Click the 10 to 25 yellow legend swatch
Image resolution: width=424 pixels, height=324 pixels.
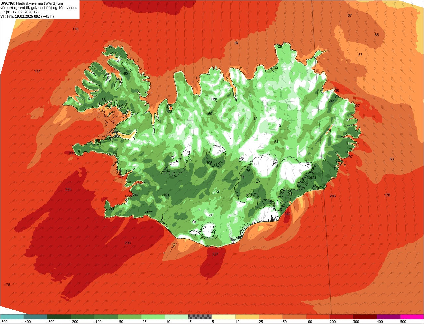(247, 317)
